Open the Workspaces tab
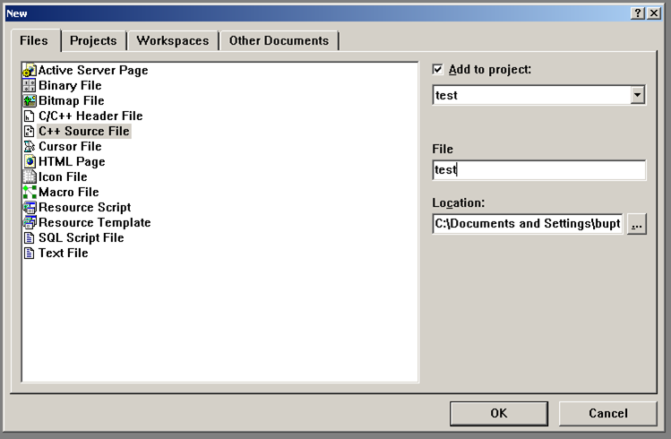671x439 pixels. point(172,40)
